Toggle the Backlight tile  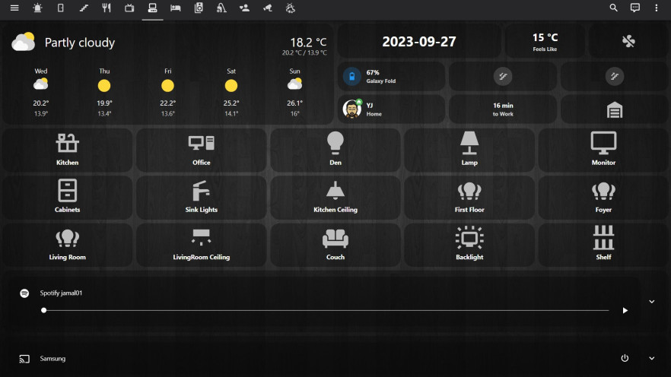click(469, 244)
